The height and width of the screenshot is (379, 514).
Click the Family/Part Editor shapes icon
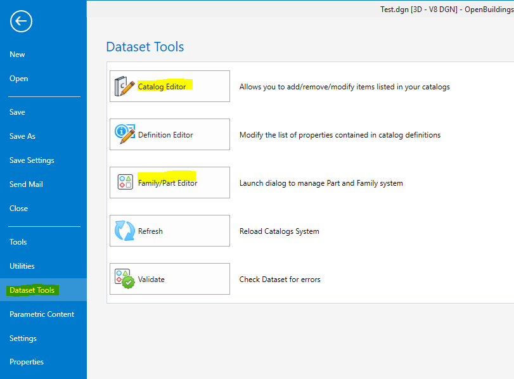tap(125, 182)
